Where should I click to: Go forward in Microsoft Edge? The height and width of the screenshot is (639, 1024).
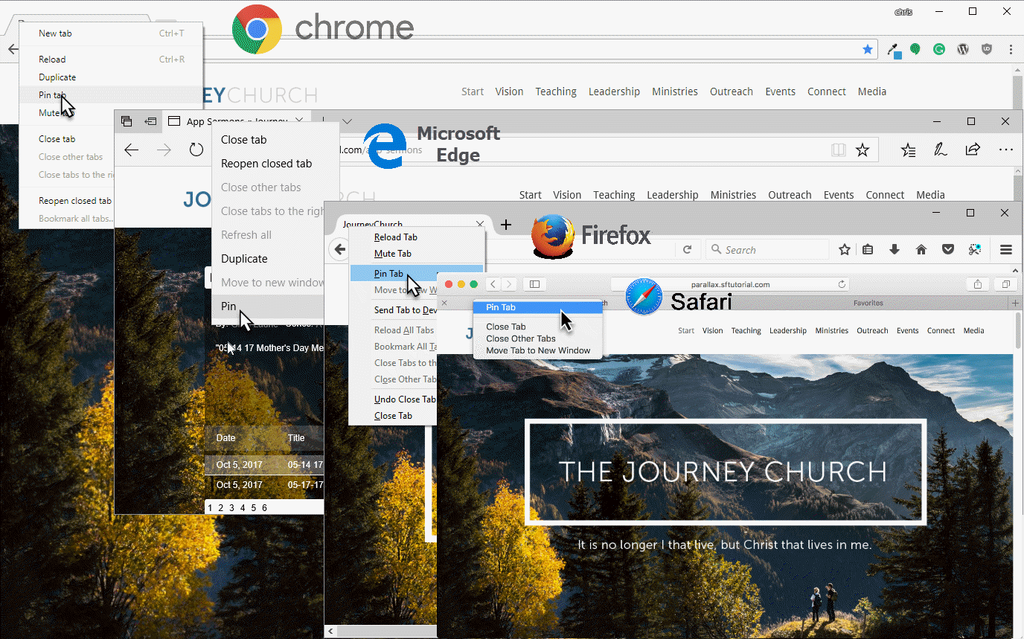point(164,150)
